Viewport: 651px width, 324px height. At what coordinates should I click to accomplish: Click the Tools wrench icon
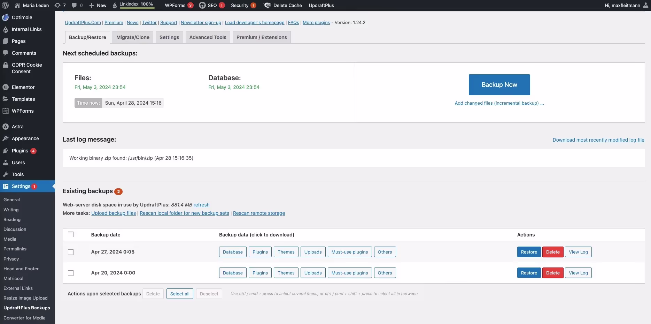point(6,174)
